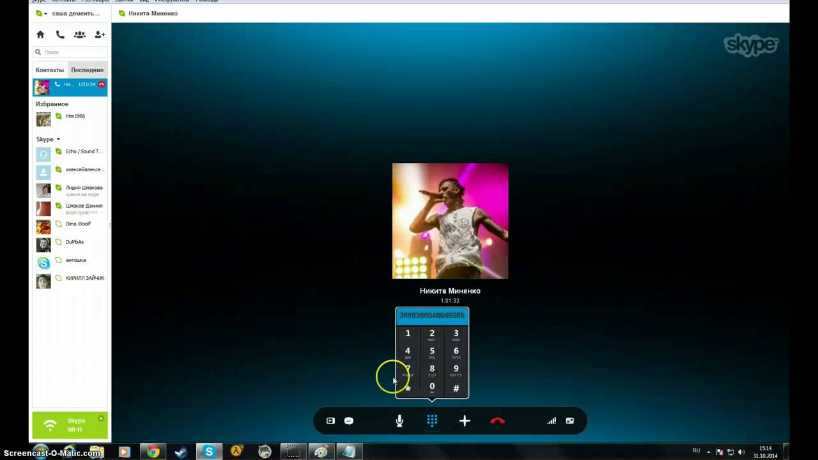This screenshot has width=818, height=460.
Task: Click the Никита Миненко name under photo
Action: 450,291
